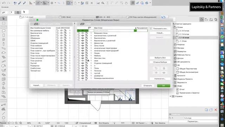Screen dimensions: 225x127
Task: Click Новый... button under layer combinations
Action: click(37, 85)
